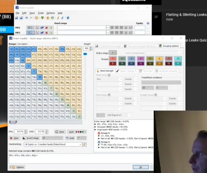Click the Invert range button

pos(31,138)
